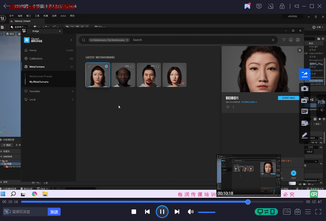Open Bridge filter options

tap(284, 40)
